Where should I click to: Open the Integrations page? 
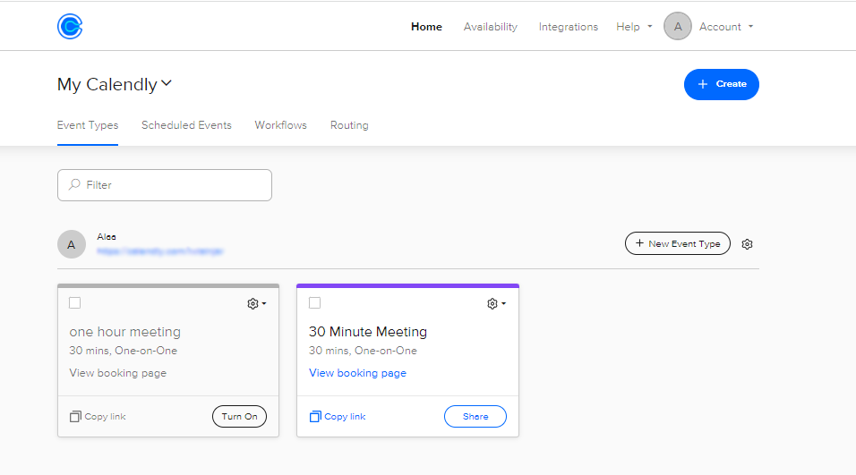(x=569, y=27)
